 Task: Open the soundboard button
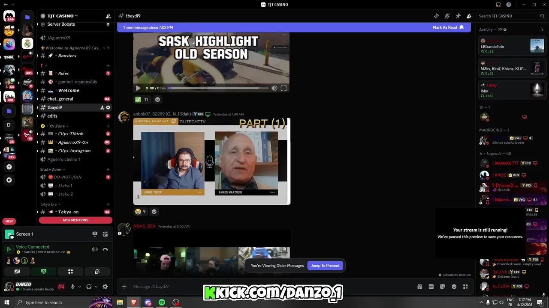[97, 271]
